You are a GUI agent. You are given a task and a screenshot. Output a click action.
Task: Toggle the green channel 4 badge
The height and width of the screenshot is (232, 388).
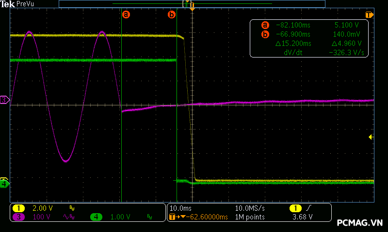pyautogui.click(x=96, y=217)
